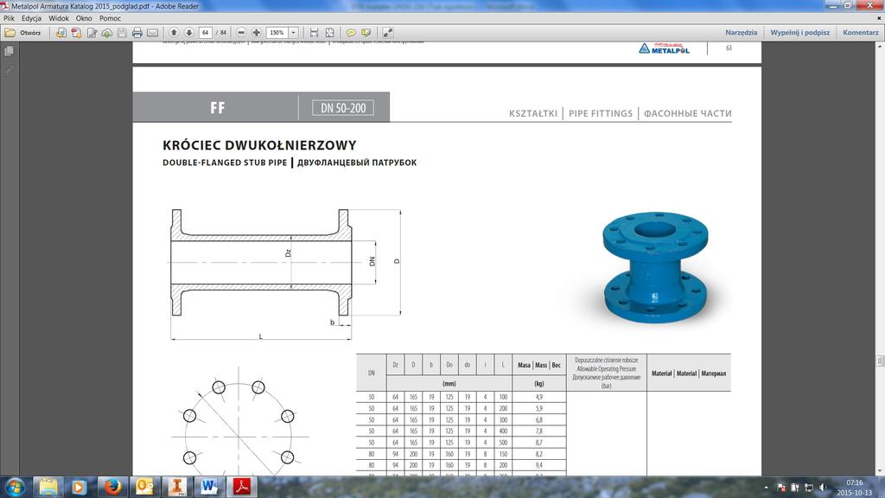The width and height of the screenshot is (885, 498).
Task: Open the Komentarz pane
Action: click(860, 33)
